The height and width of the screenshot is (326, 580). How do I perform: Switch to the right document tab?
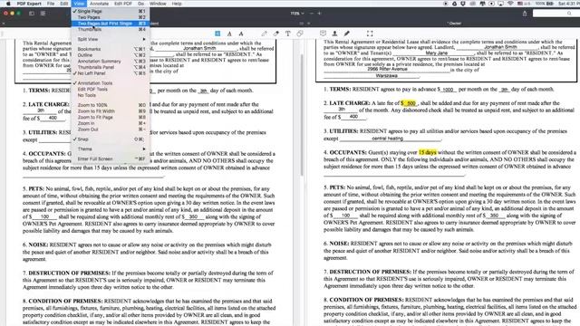pyautogui.click(x=454, y=24)
